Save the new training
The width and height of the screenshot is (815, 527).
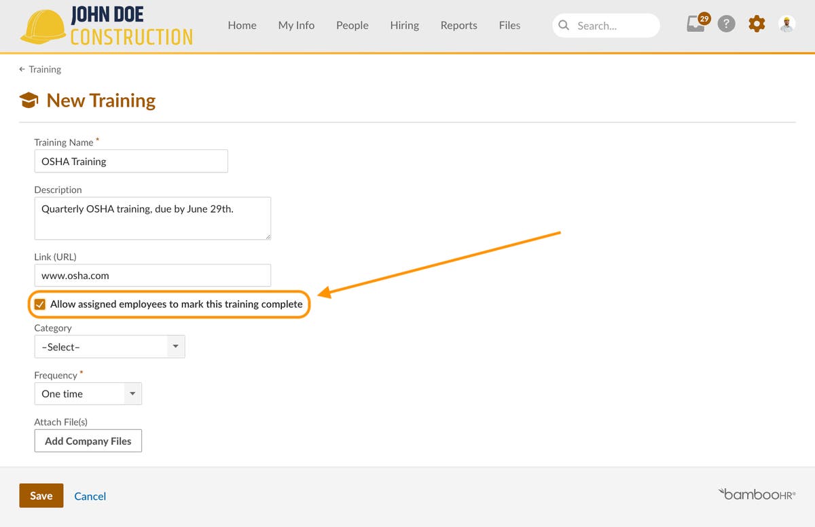pos(41,495)
